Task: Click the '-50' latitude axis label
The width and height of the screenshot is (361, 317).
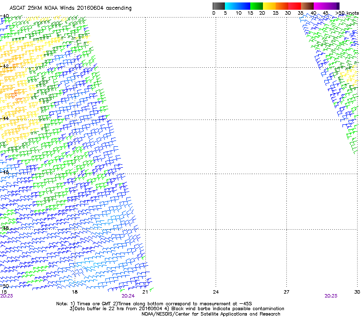Action: [x=4, y=286]
